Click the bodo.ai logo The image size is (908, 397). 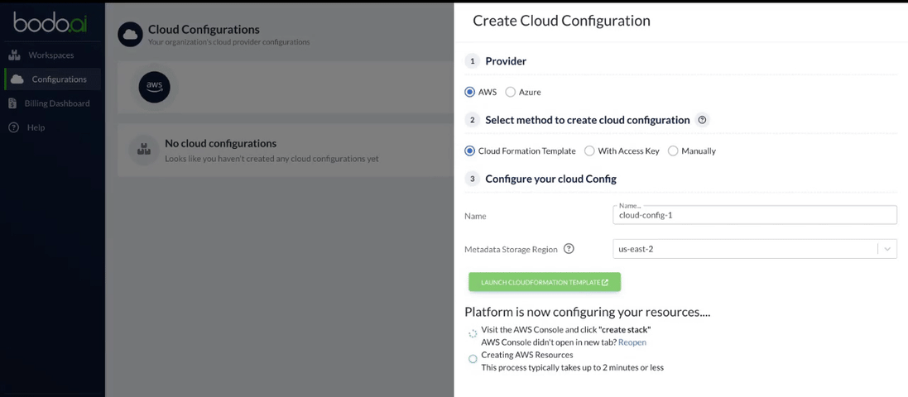51,22
